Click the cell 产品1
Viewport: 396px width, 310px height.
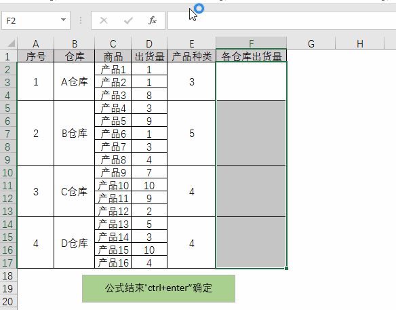tap(113, 69)
